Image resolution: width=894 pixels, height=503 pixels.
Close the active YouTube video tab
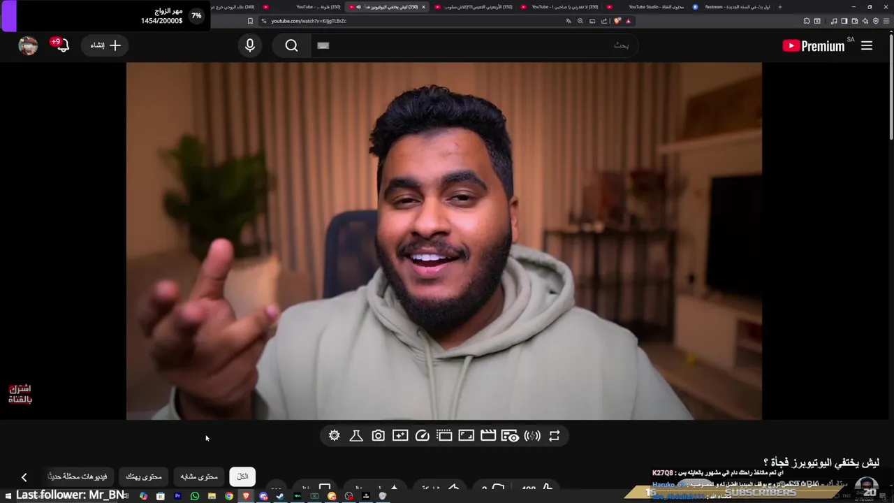(x=423, y=7)
